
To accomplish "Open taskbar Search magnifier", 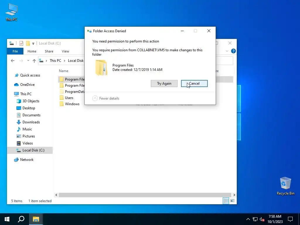I will (21, 219).
